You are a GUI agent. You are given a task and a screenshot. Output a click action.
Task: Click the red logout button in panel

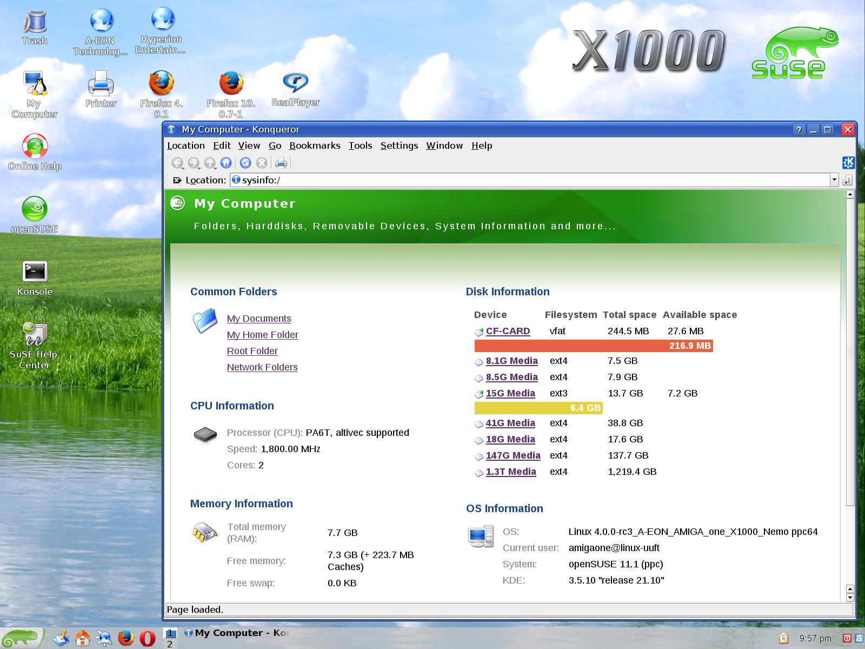[x=847, y=638]
